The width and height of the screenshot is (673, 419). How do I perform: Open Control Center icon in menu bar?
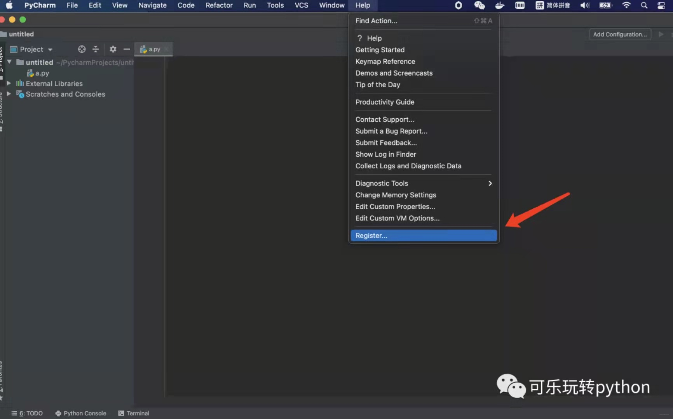(x=661, y=5)
